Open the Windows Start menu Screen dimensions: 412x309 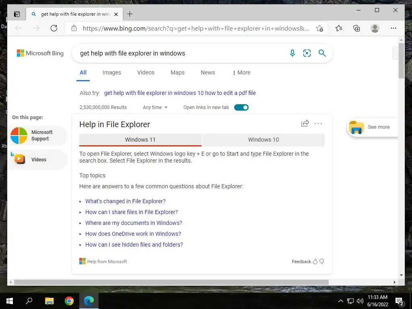pos(10,301)
